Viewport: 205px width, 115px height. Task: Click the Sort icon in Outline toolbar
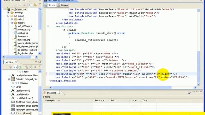(26, 67)
